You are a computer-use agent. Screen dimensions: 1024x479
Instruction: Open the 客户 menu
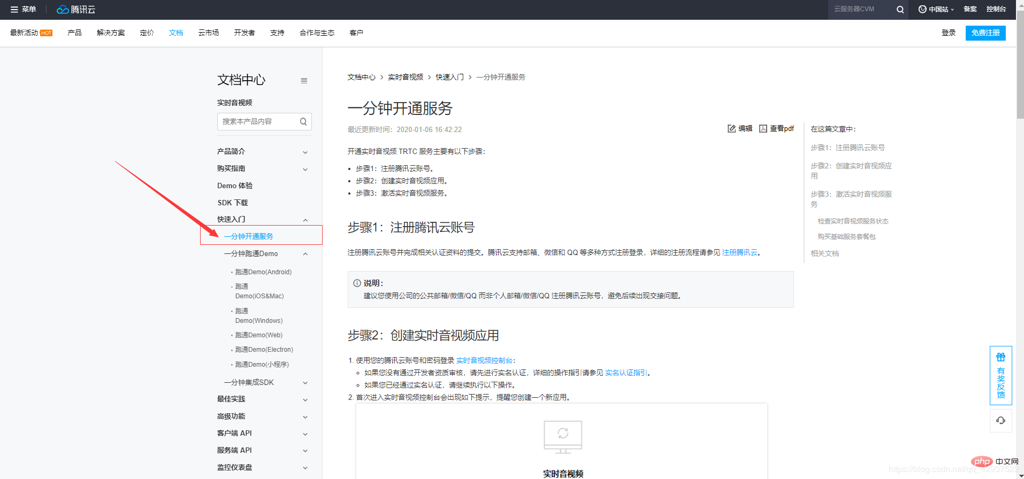click(x=356, y=33)
